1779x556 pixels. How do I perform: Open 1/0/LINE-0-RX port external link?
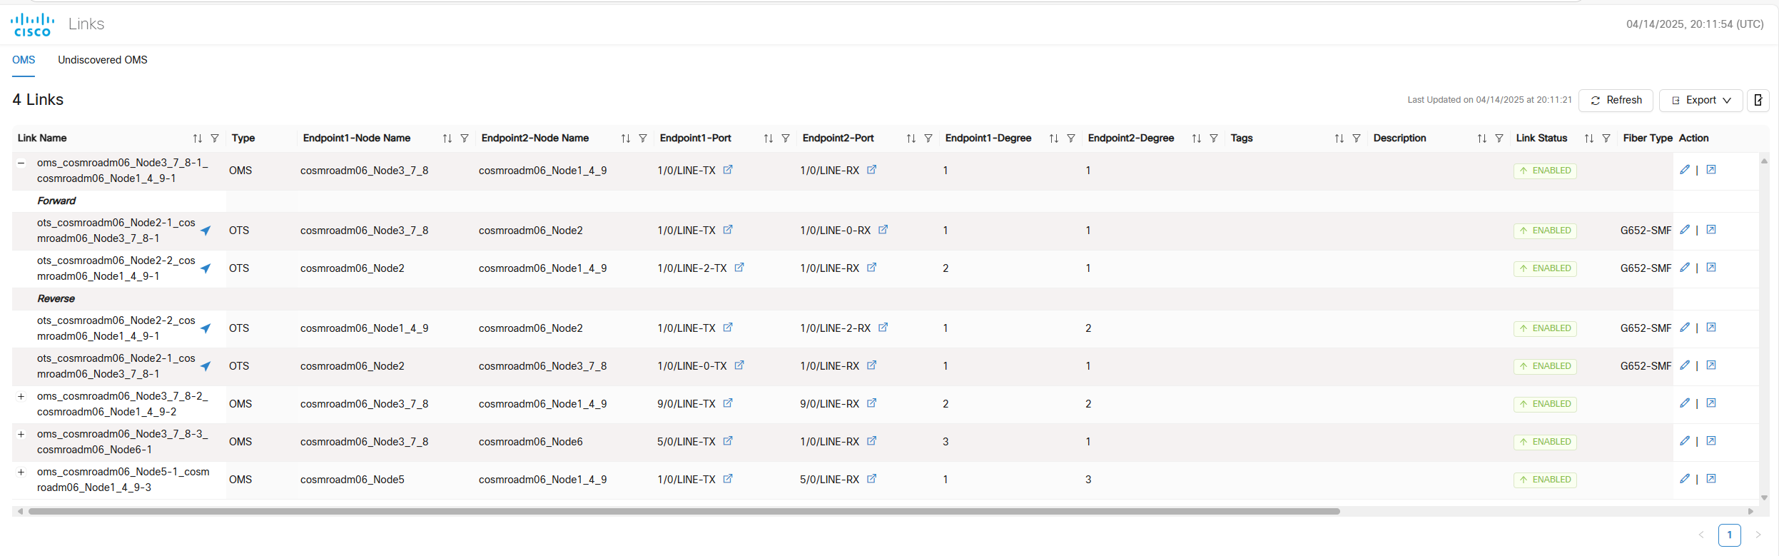click(x=883, y=230)
